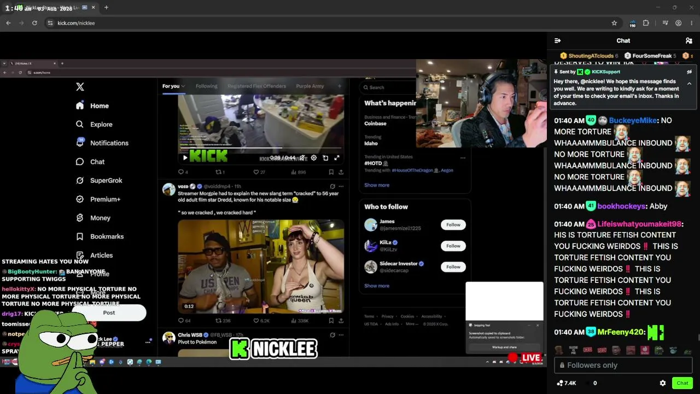Open the browser extensions puzzle icon
This screenshot has width=700, height=394.
click(x=646, y=23)
